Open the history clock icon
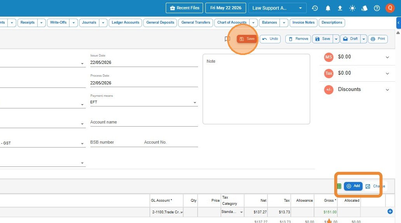 pos(315,8)
